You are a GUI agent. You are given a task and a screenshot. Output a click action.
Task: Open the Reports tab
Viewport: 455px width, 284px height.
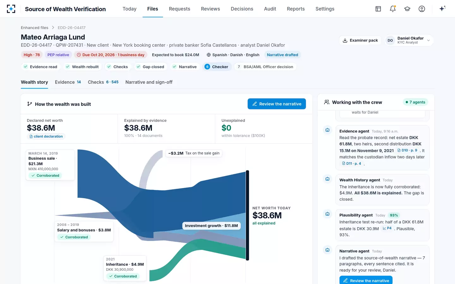coord(296,9)
